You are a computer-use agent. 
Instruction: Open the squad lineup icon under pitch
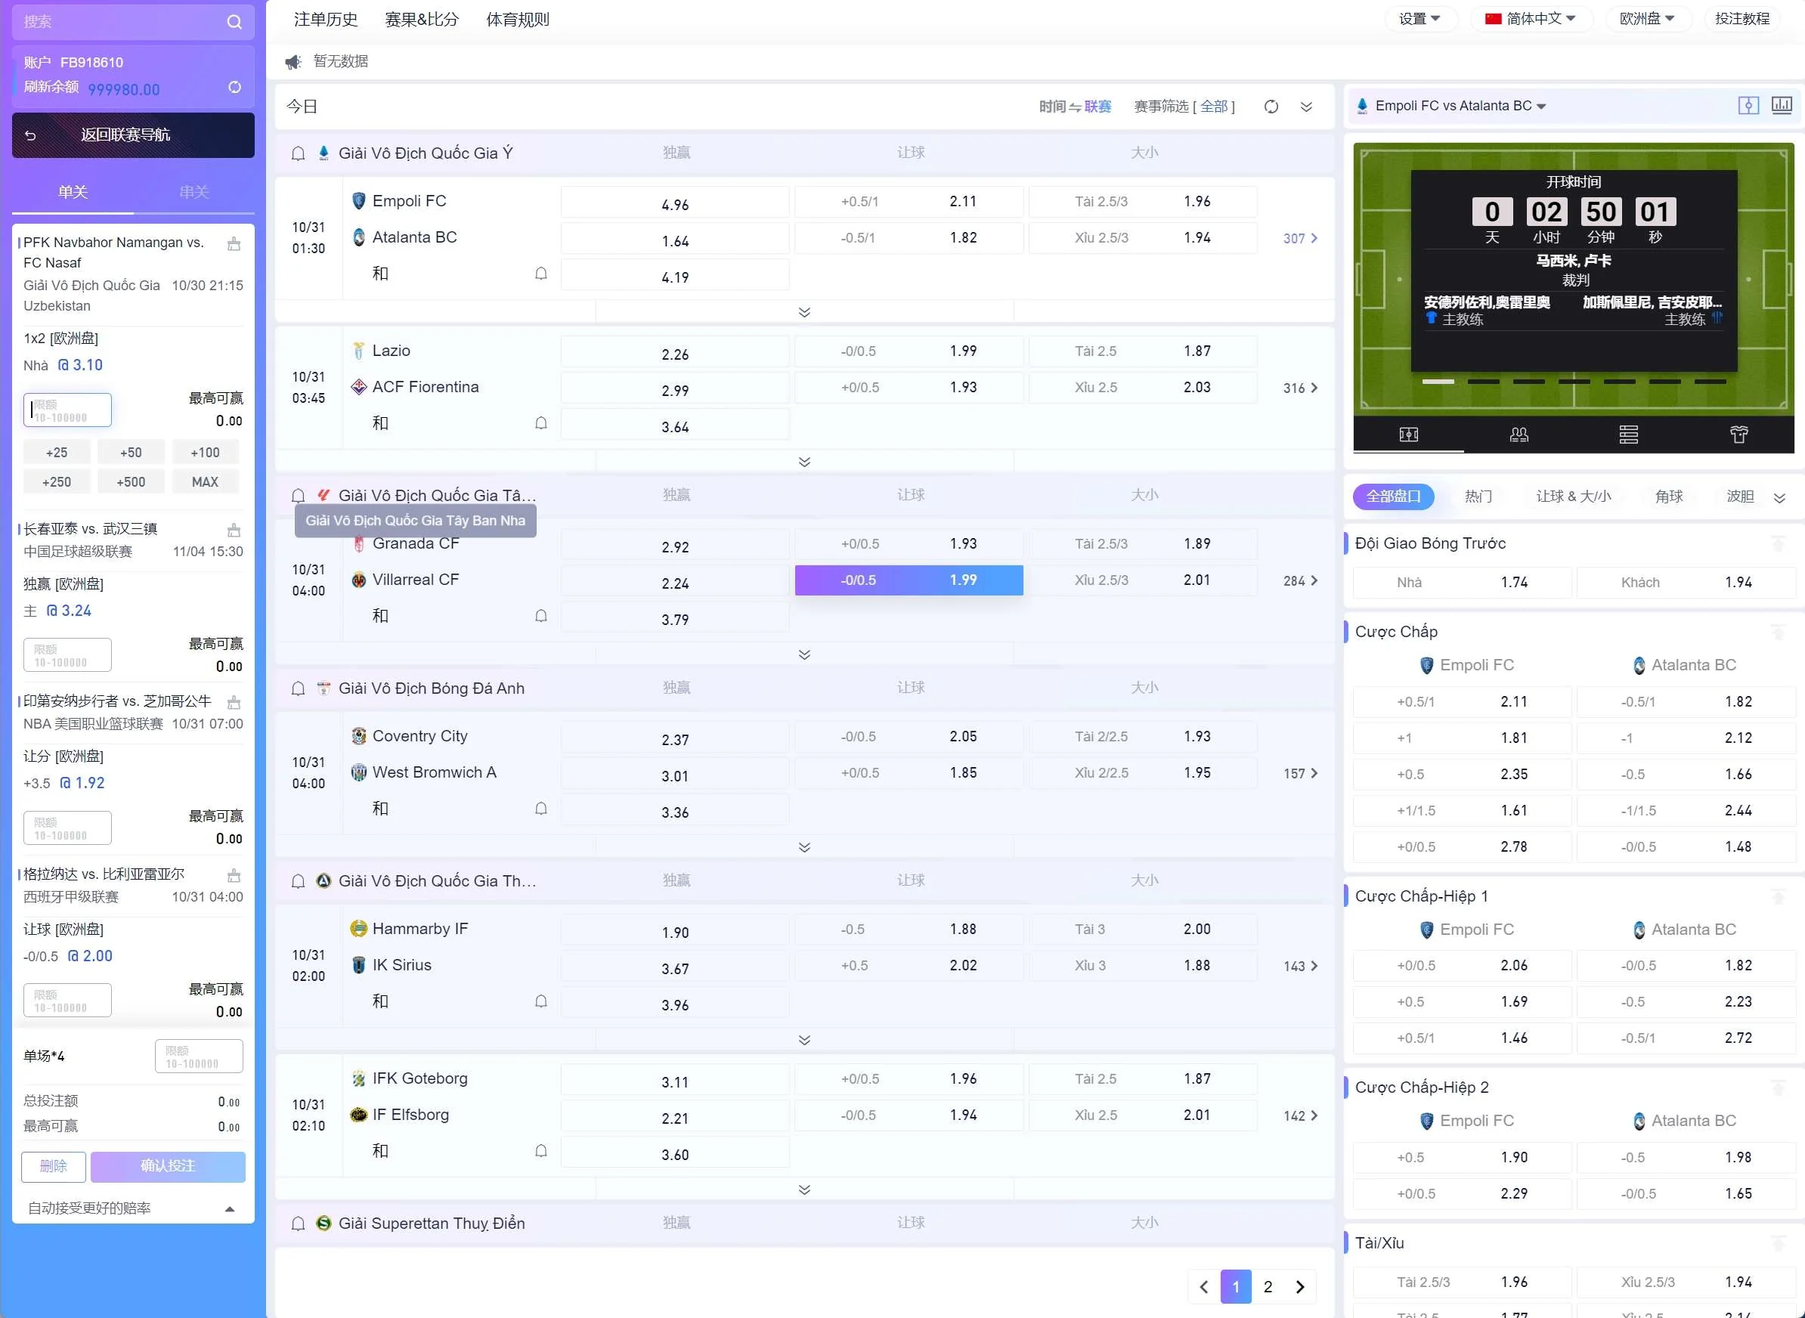tap(1519, 434)
